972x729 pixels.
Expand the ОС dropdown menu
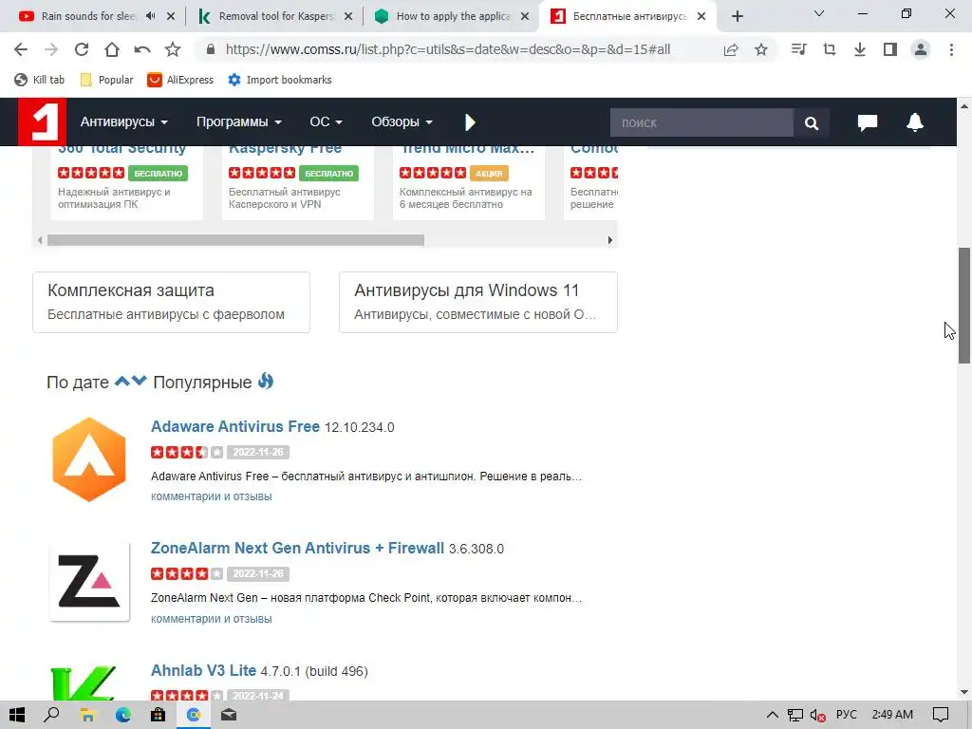coord(327,122)
